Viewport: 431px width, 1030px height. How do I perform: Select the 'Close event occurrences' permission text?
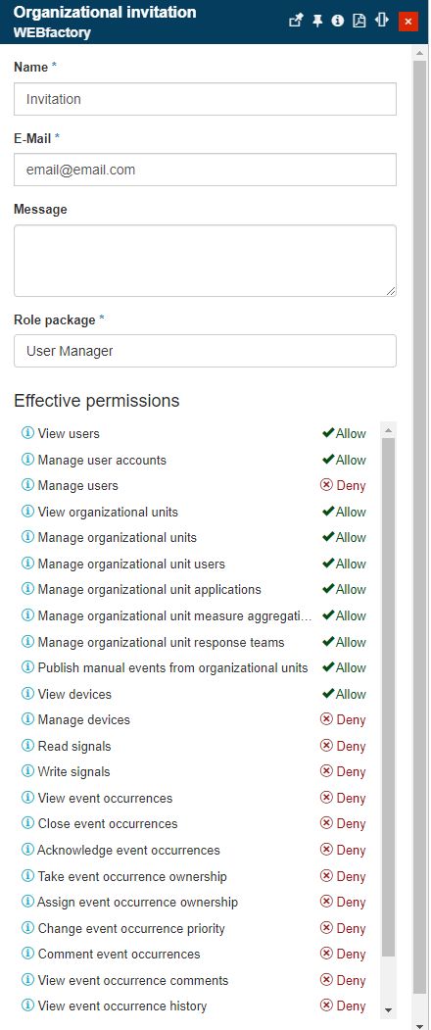click(x=108, y=823)
